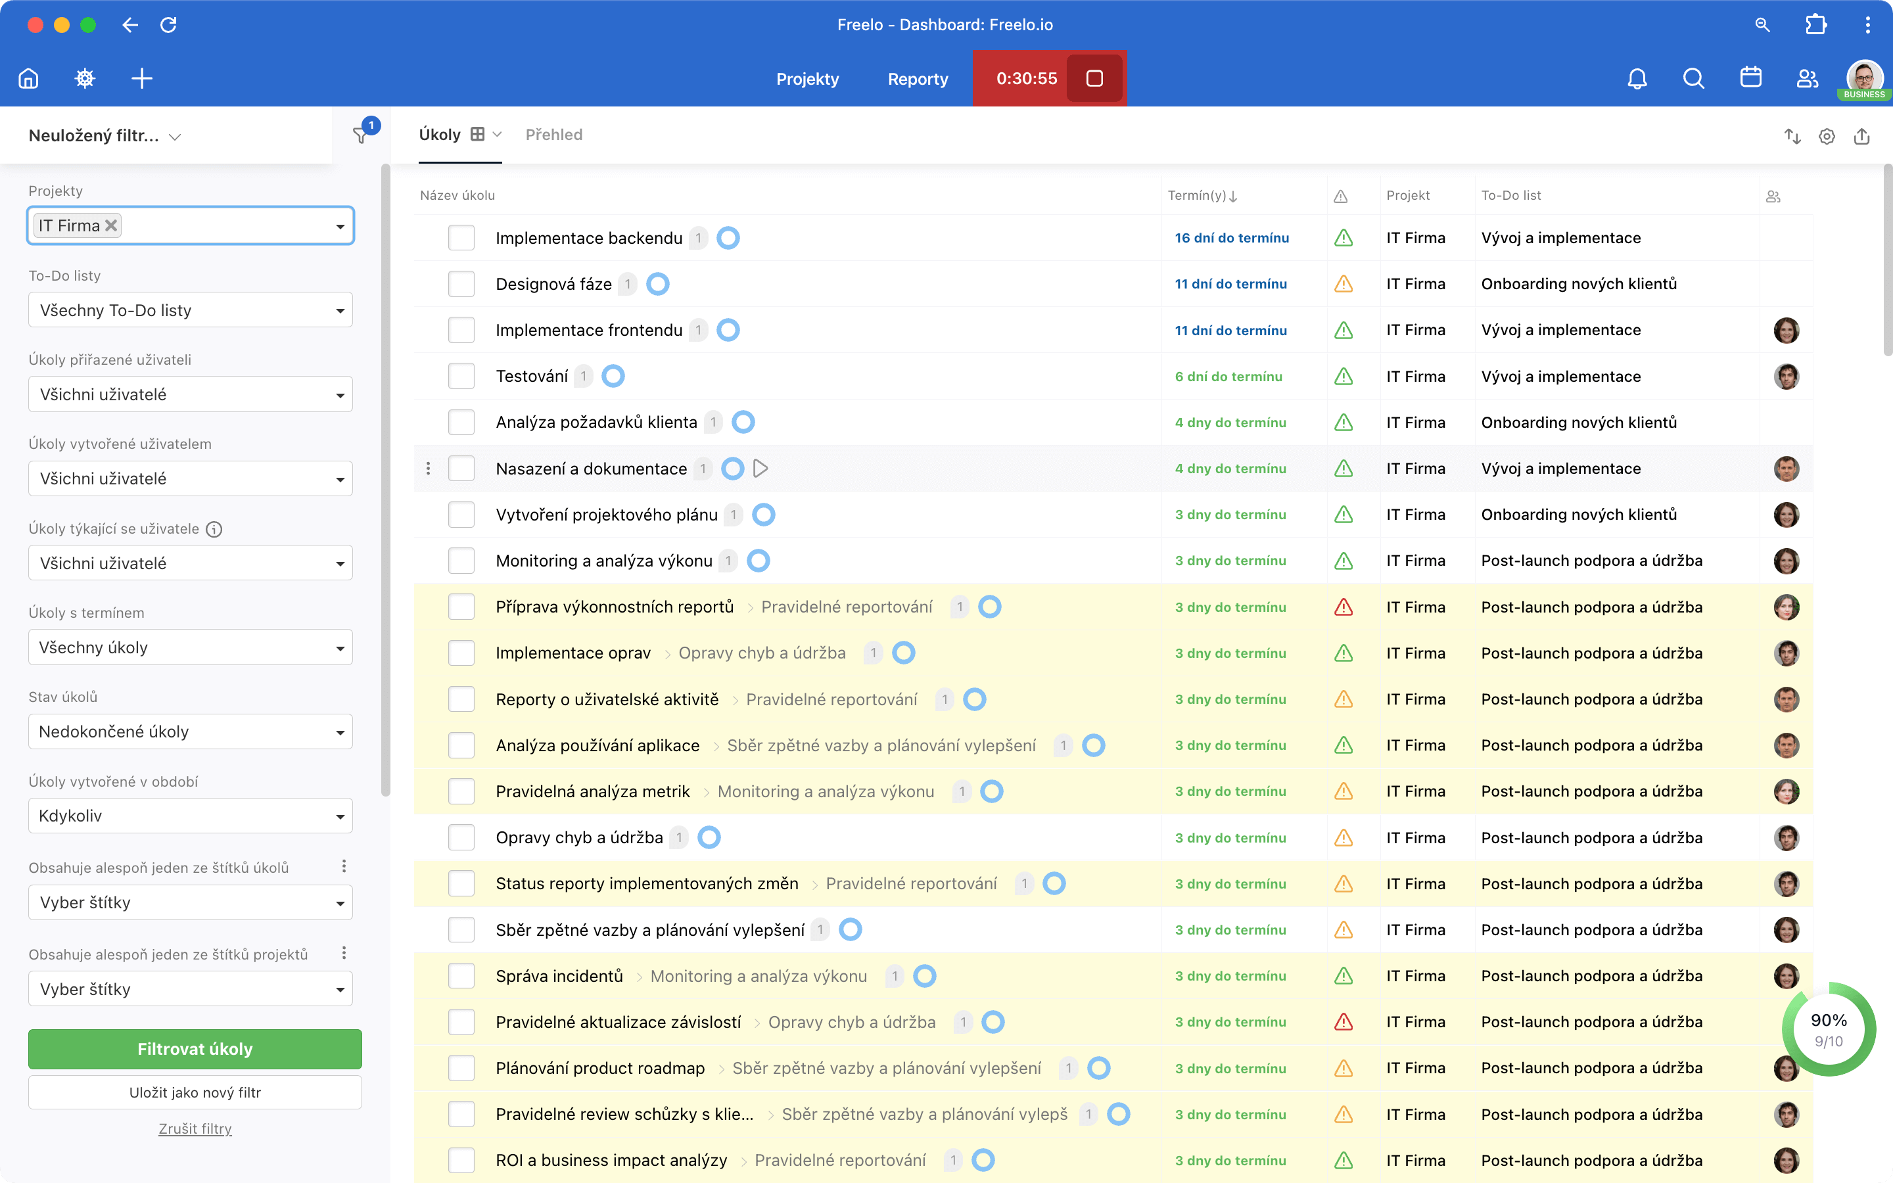
Task: Open the ship wheel helm icon
Action: click(85, 78)
